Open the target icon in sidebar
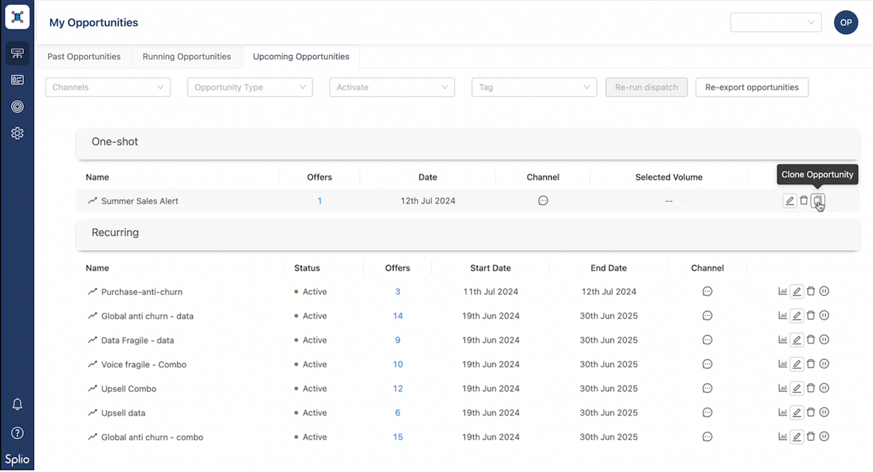873x472 pixels. 18,107
